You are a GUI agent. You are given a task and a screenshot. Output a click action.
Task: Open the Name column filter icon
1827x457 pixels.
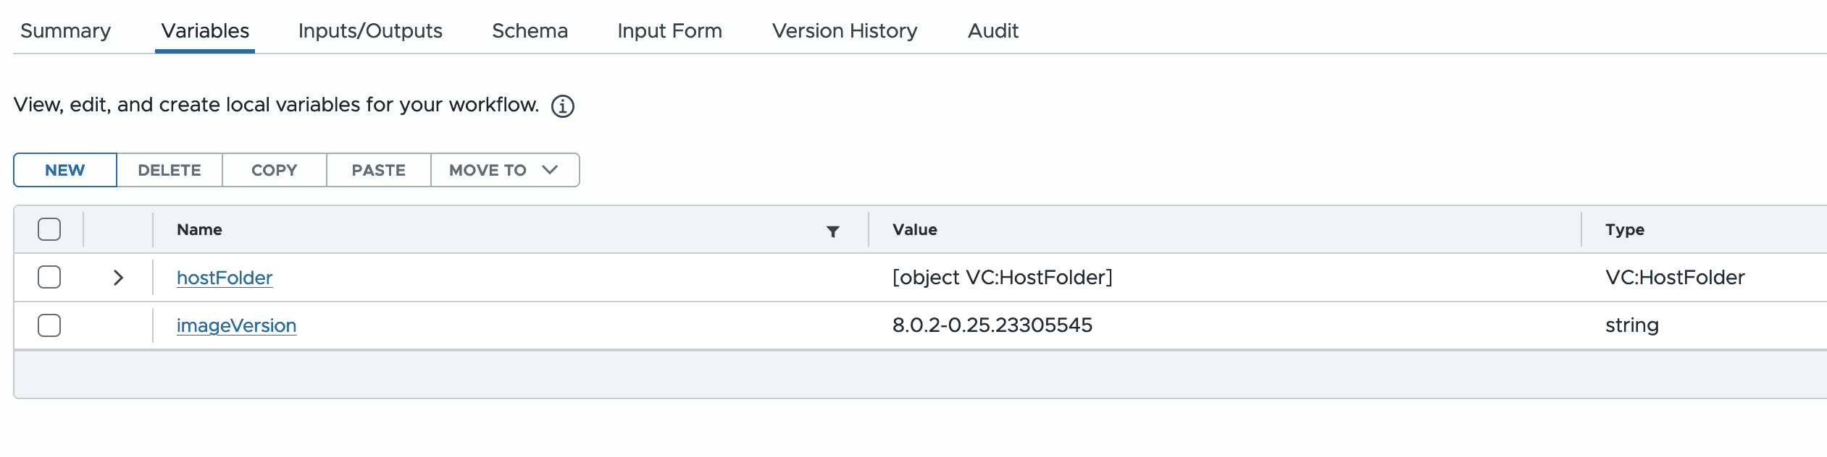click(x=833, y=231)
